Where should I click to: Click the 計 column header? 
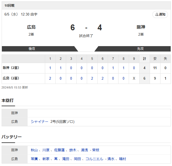tap(145, 59)
